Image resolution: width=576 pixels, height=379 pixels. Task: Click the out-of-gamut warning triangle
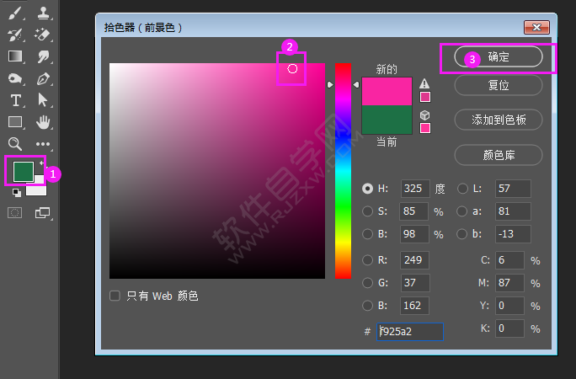424,83
